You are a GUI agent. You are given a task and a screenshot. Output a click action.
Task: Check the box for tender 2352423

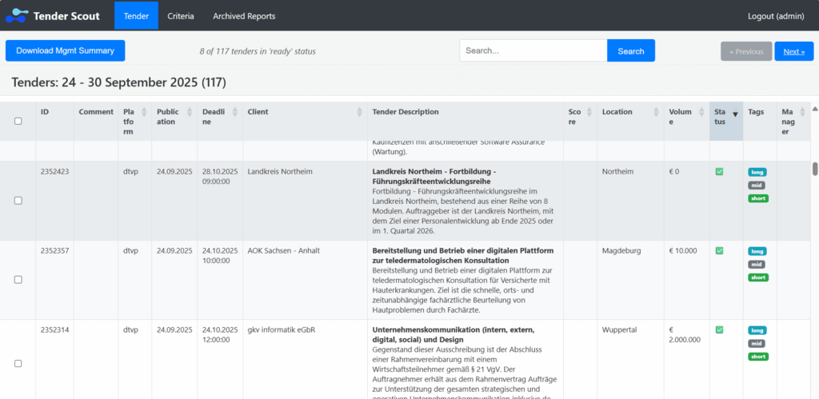tap(18, 201)
